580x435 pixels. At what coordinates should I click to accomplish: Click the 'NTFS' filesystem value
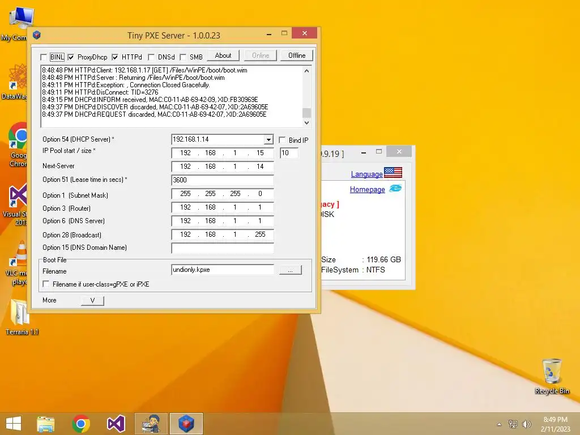(x=376, y=270)
